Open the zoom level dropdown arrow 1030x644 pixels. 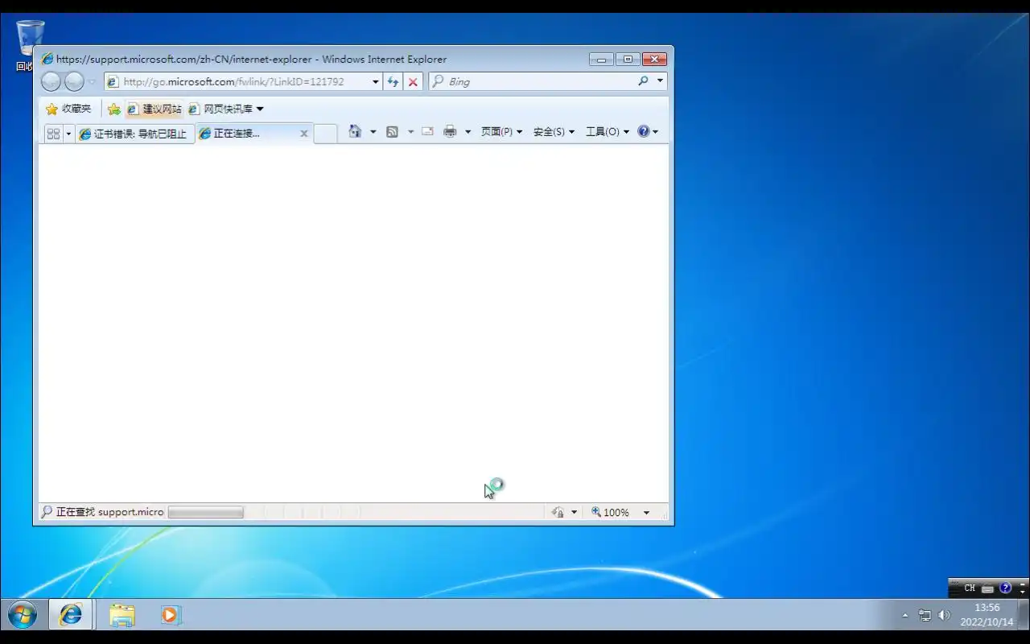click(x=646, y=512)
